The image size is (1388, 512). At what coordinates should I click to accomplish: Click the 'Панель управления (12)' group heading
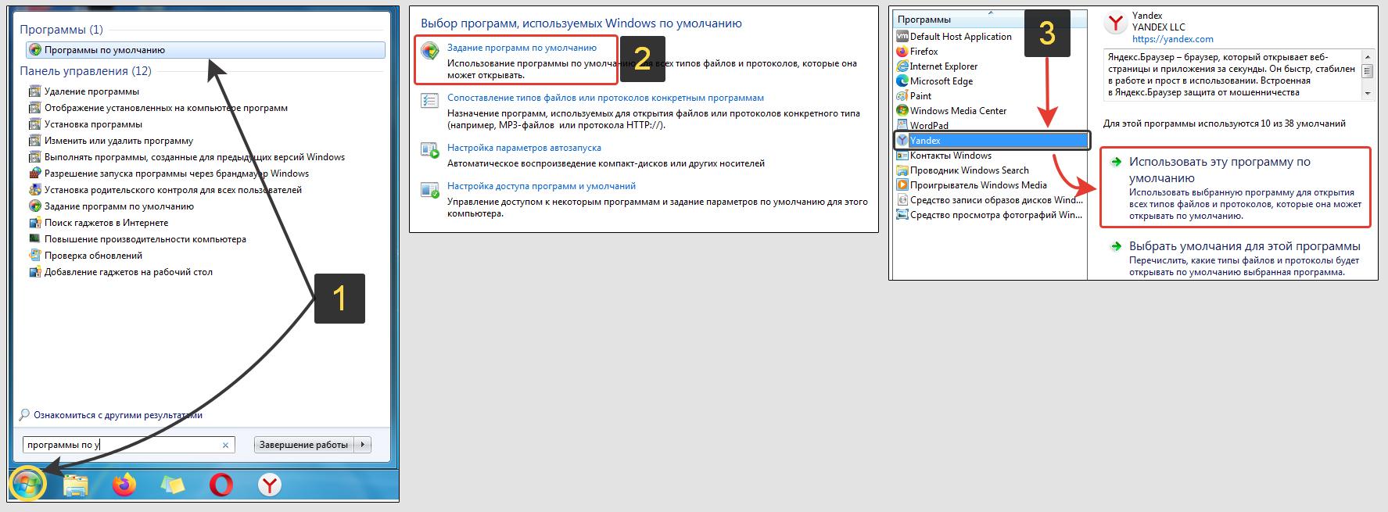[x=85, y=71]
